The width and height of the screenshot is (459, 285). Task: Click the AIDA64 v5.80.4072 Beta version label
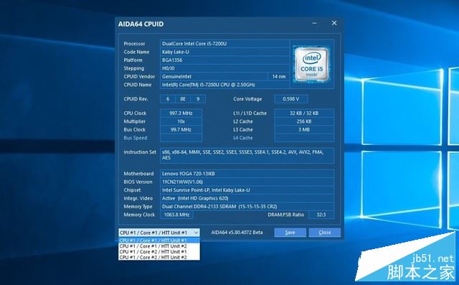point(237,233)
